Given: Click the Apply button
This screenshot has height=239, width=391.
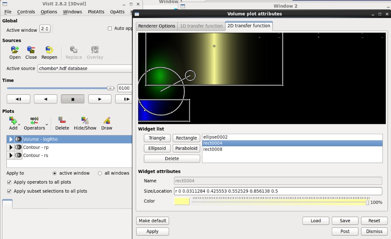Looking at the screenshot, I should 152,232.
